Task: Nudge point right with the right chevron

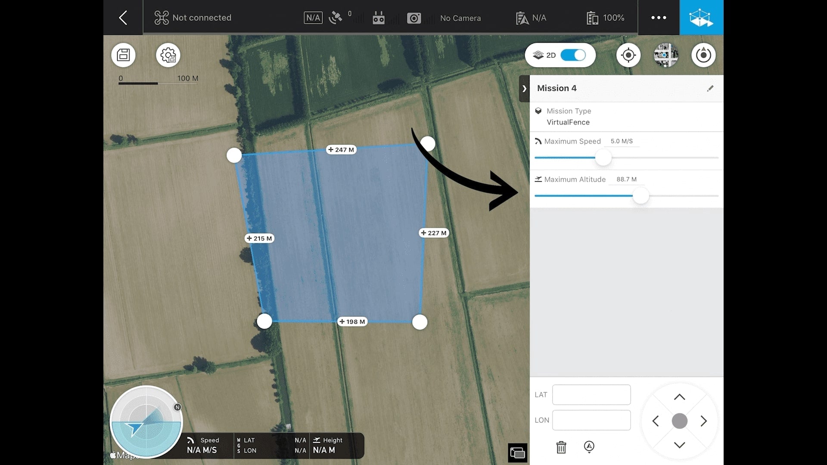Action: (704, 421)
